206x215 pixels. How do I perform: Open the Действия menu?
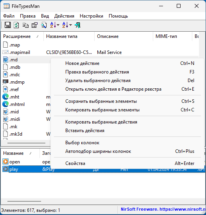[64, 16]
